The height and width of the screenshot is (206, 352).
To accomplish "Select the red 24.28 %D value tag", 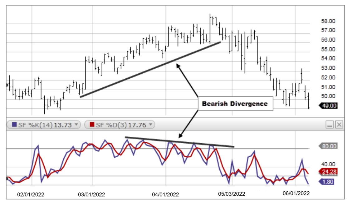I will point(328,172).
